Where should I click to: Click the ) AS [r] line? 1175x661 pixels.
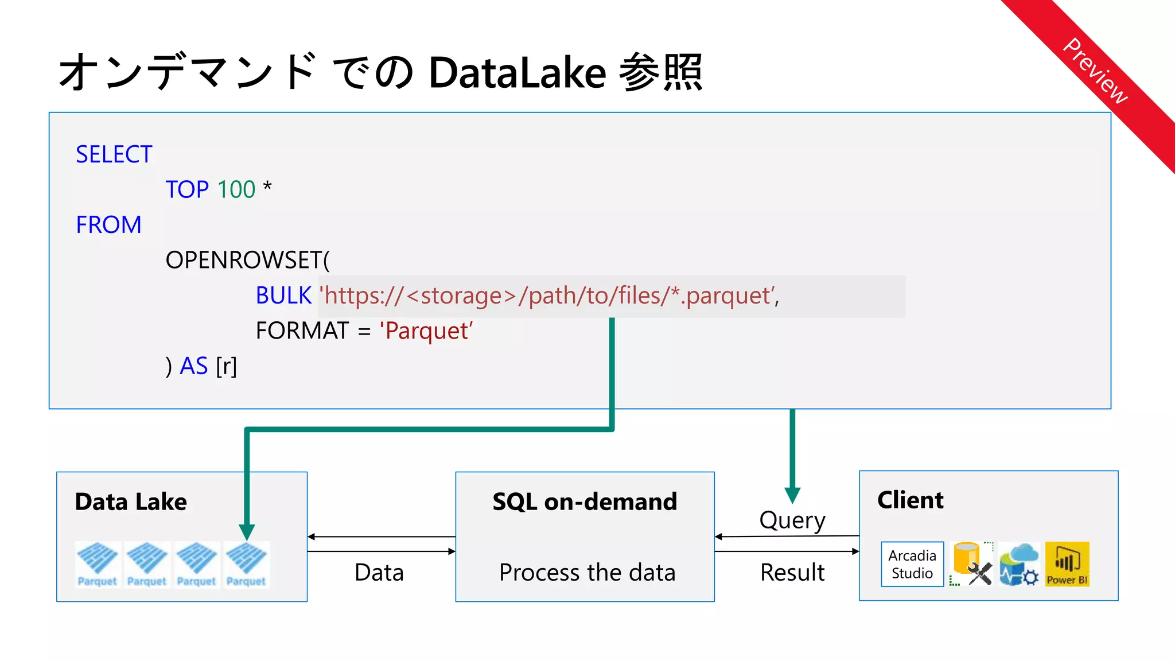tap(201, 366)
